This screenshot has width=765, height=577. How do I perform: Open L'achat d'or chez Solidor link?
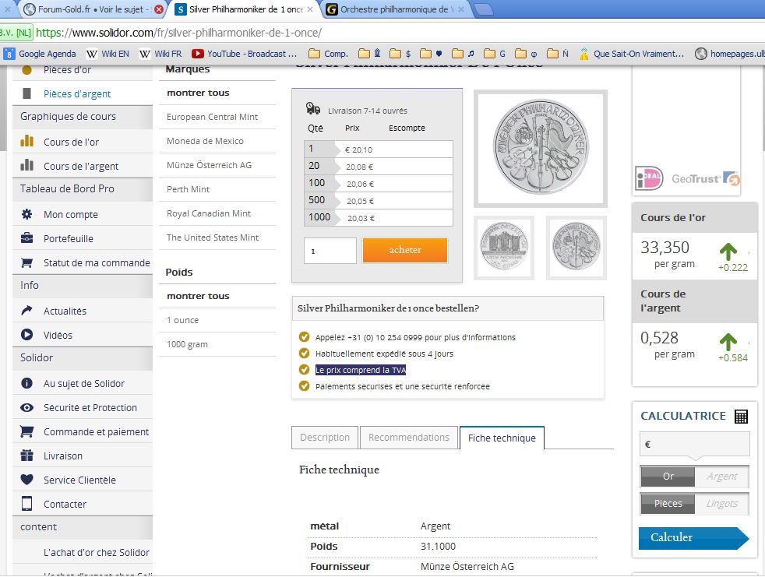pyautogui.click(x=97, y=553)
